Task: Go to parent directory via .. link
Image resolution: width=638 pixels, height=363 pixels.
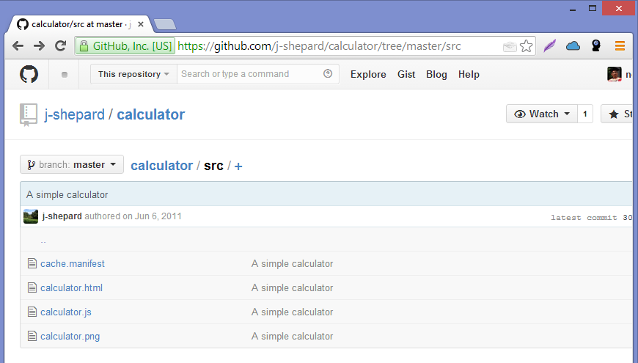Action: pos(43,241)
